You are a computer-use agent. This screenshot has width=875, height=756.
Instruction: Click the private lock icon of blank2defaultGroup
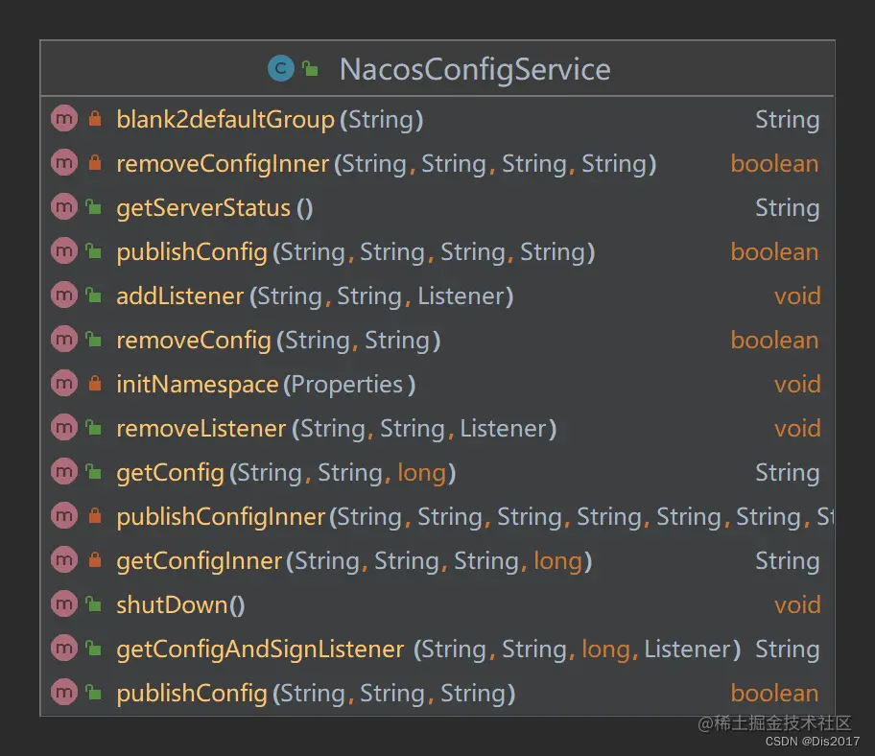pyautogui.click(x=95, y=118)
